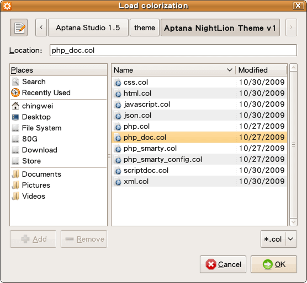Click in the Location text field
The height and width of the screenshot is (283, 307).
tap(173, 50)
